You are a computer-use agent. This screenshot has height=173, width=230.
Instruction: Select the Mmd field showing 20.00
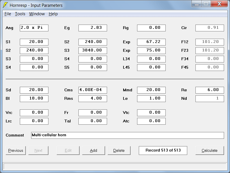[x=151, y=90]
